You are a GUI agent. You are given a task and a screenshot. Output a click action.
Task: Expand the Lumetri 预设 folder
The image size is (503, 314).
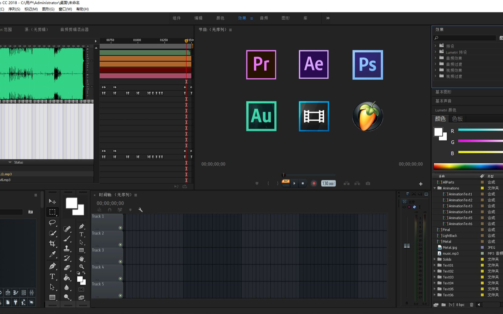435,52
